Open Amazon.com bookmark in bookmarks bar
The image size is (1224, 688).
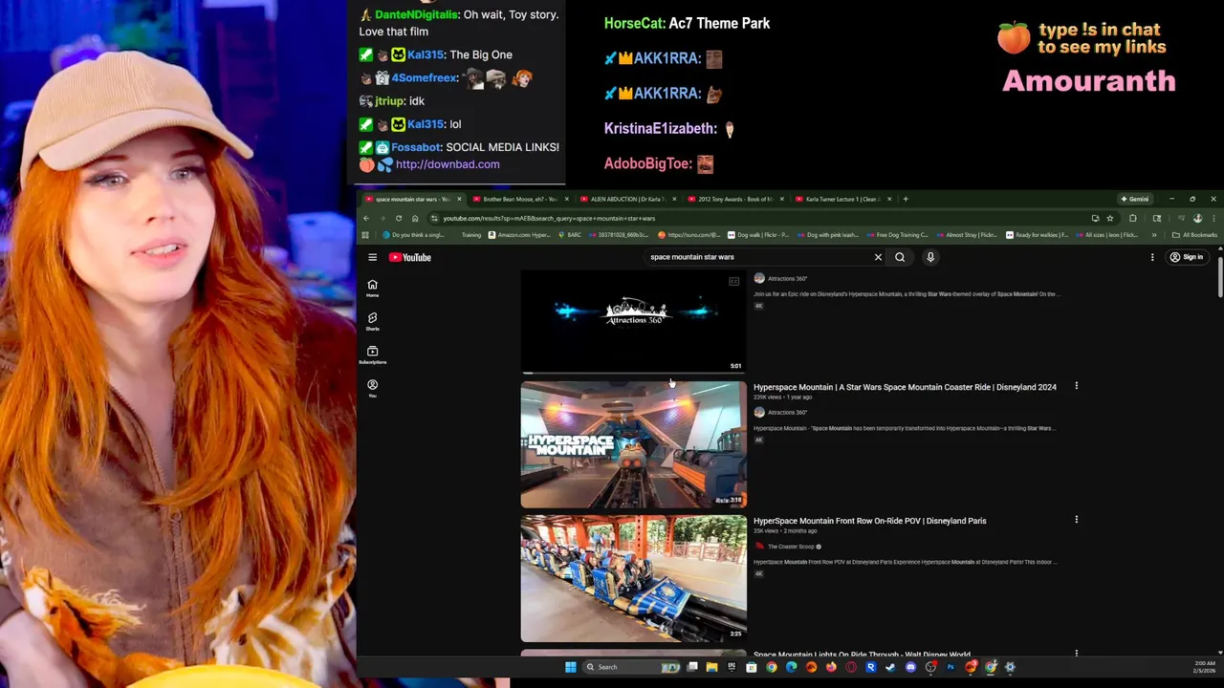click(519, 235)
